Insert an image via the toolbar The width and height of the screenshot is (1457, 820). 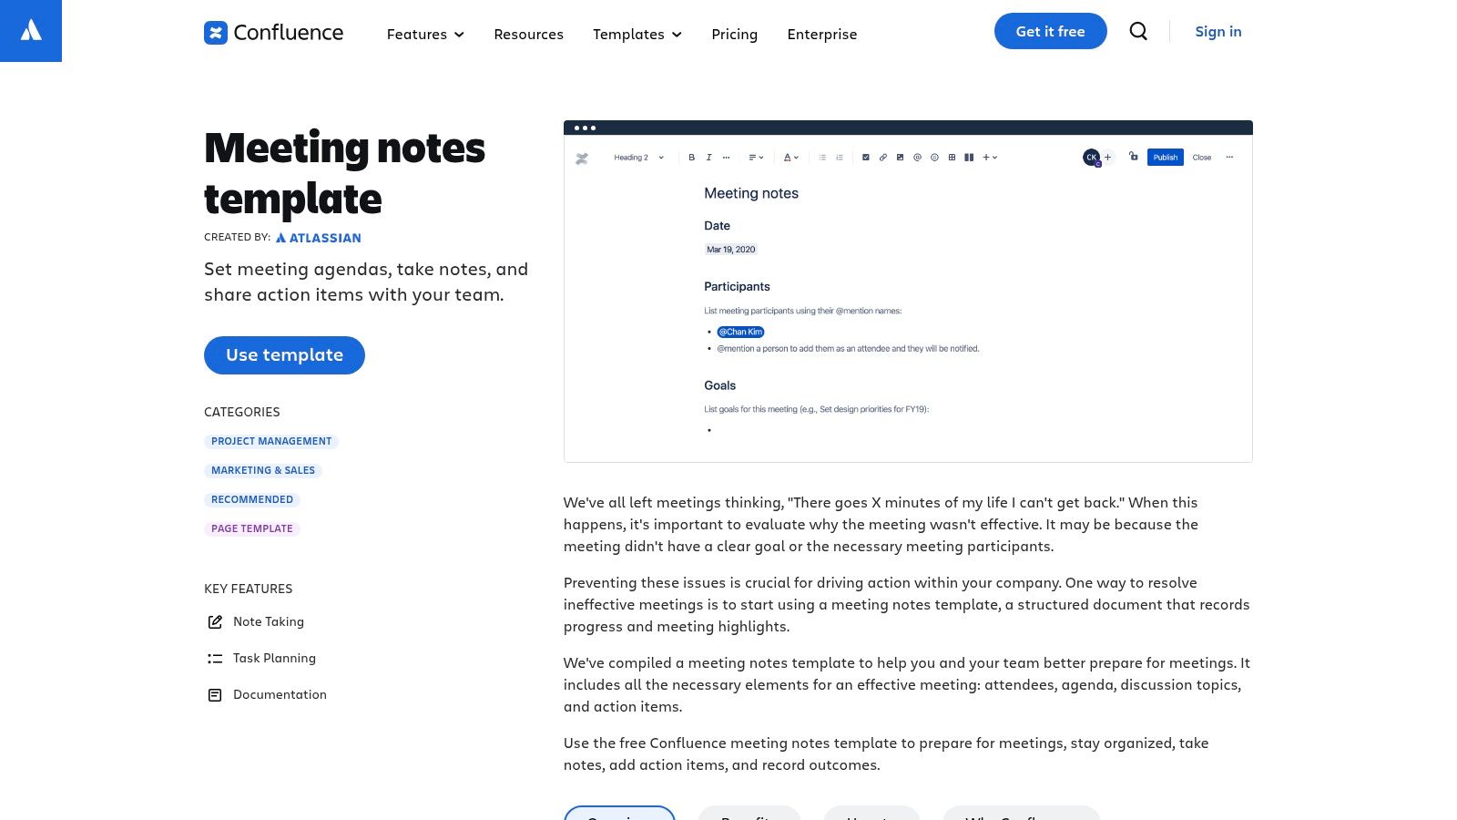tap(900, 157)
